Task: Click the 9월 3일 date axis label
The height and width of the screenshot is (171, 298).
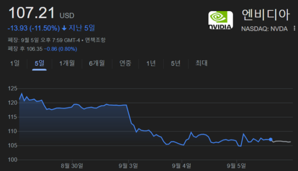Action: [x=129, y=166]
